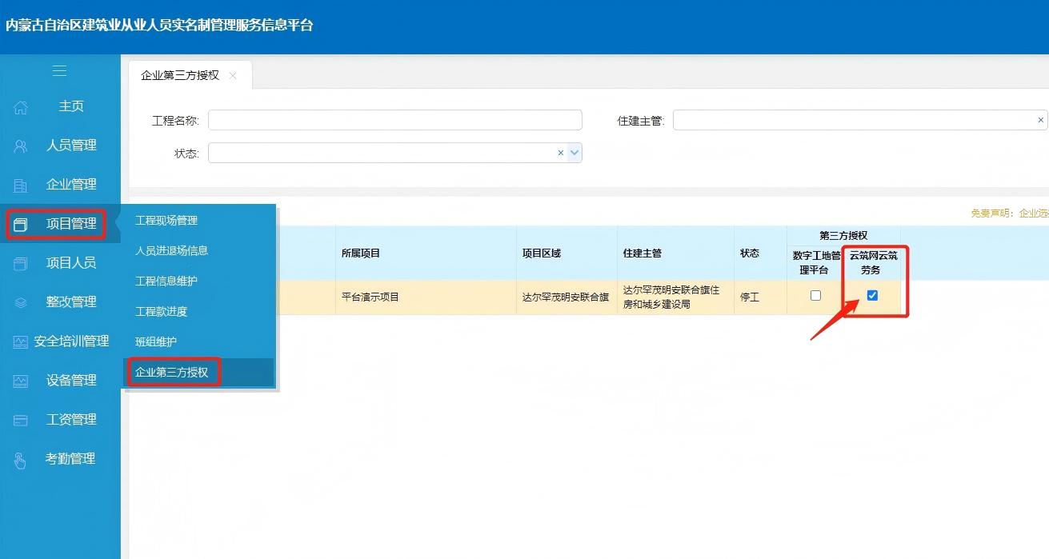Clear the 状态 selection with the x

[560, 153]
